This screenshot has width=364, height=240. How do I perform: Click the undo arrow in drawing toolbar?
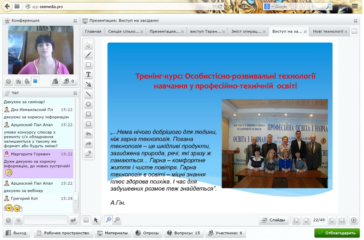[88, 134]
